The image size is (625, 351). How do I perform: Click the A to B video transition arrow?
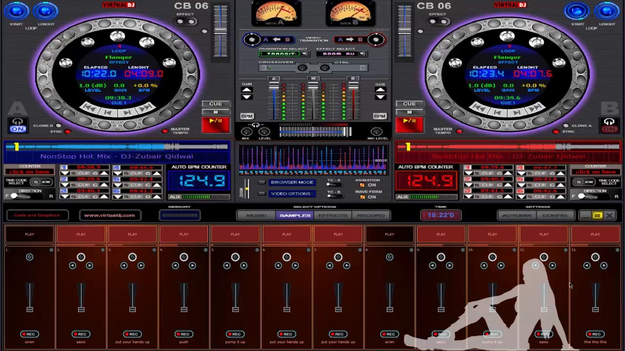349,40
